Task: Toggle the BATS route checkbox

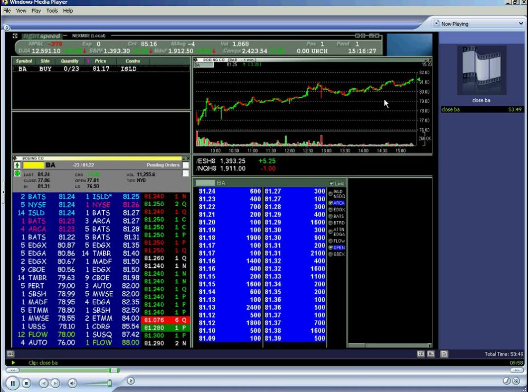Action: click(331, 217)
